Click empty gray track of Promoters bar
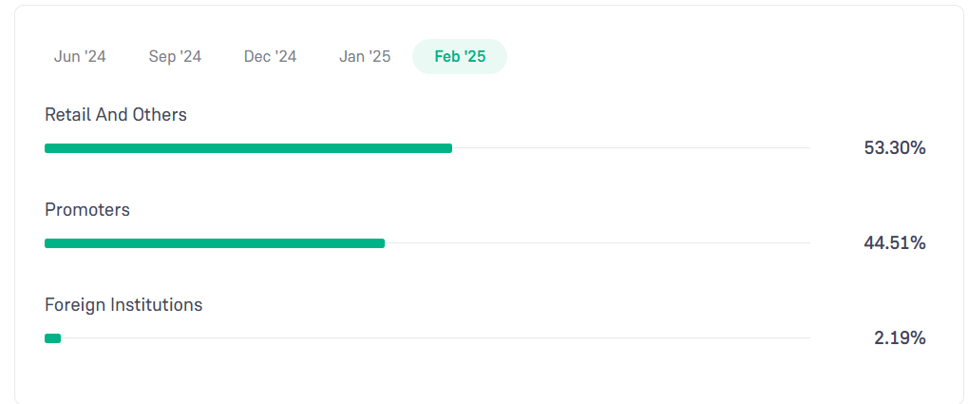 click(x=598, y=243)
